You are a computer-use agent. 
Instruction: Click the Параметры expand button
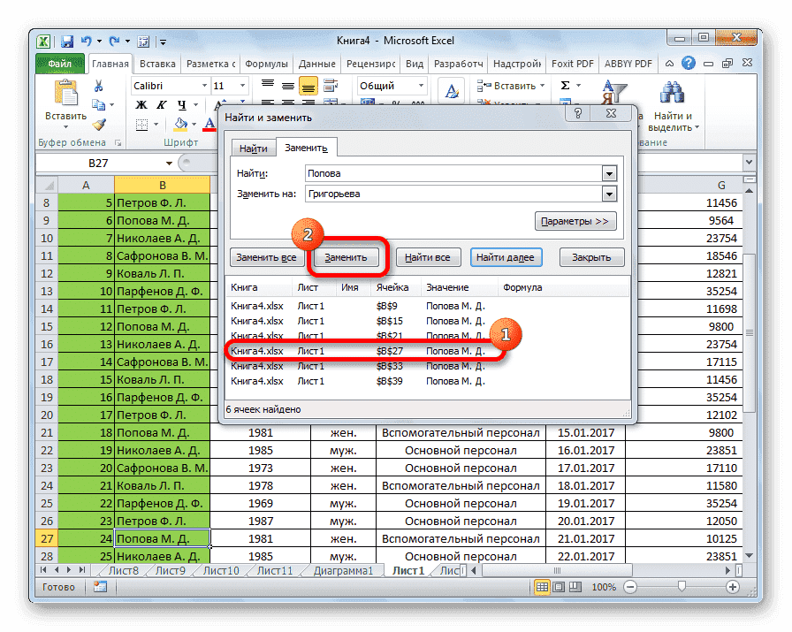pyautogui.click(x=575, y=220)
